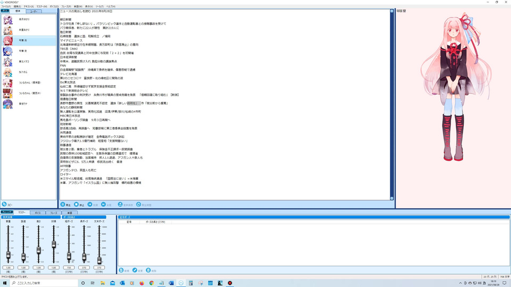The width and height of the screenshot is (511, 287).
Task: Switch to the 標準 voice tab
Action: pos(18,11)
